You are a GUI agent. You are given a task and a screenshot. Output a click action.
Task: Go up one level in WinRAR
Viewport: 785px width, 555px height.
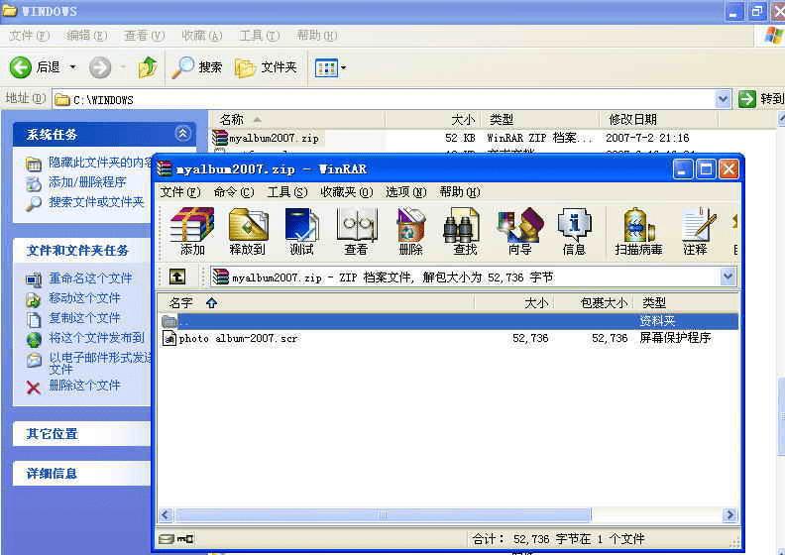click(x=177, y=277)
